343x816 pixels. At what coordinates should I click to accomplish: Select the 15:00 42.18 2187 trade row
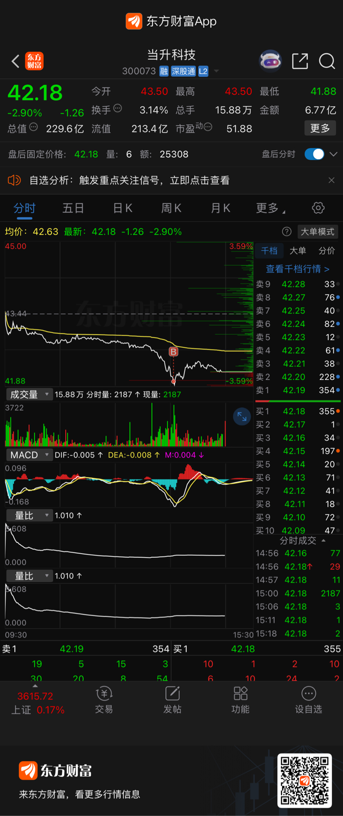point(298,593)
